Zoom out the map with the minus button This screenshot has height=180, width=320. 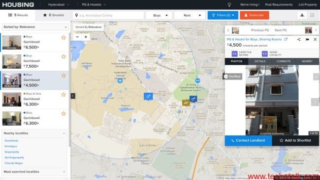(x=77, y=37)
